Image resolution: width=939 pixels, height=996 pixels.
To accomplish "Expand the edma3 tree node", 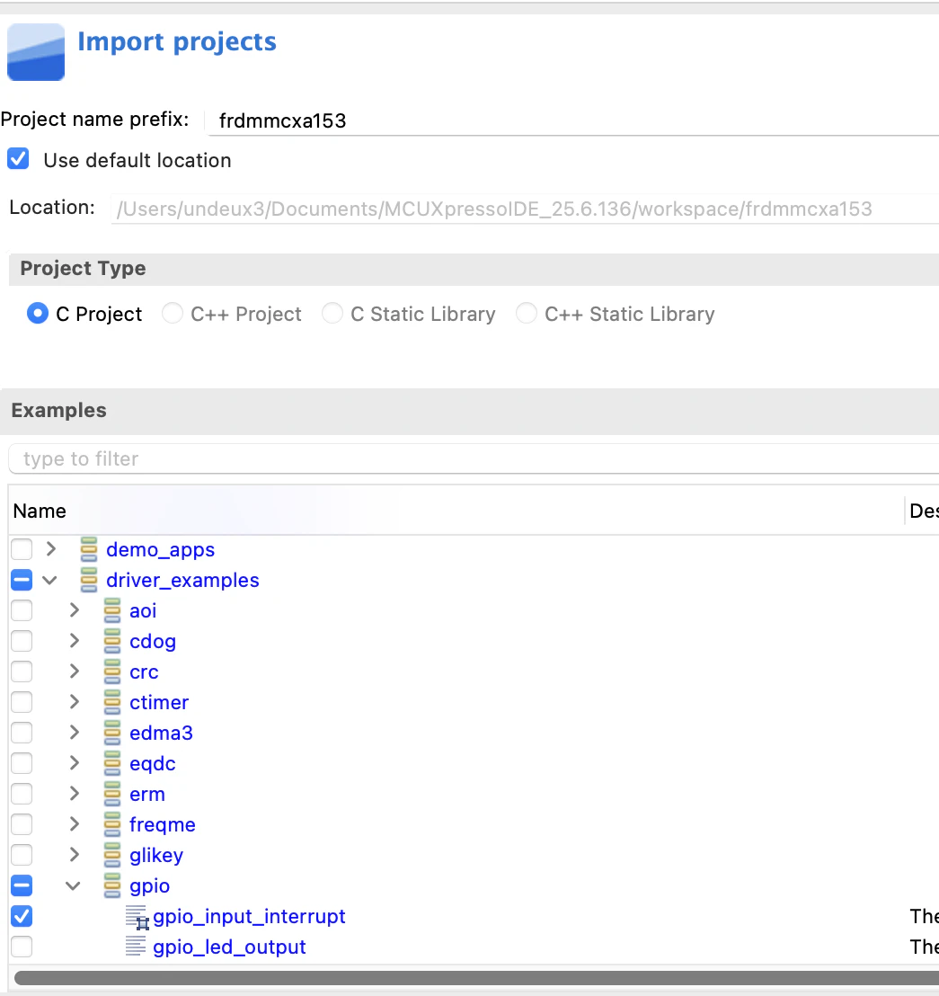I will (x=75, y=733).
